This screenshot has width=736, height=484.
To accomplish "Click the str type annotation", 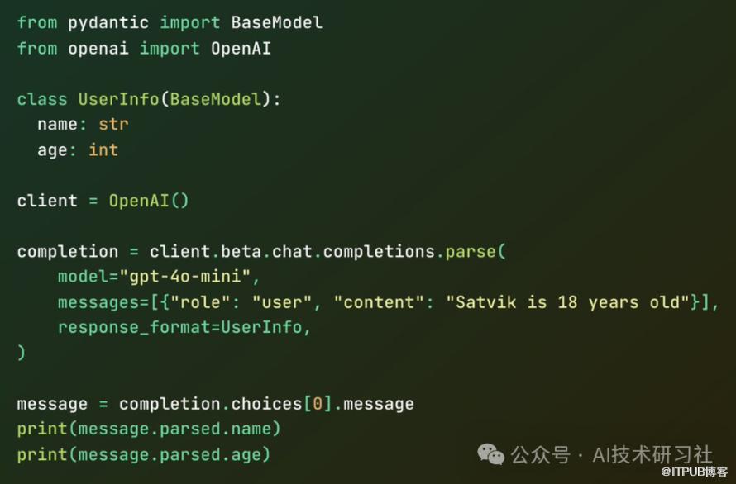I will [113, 125].
